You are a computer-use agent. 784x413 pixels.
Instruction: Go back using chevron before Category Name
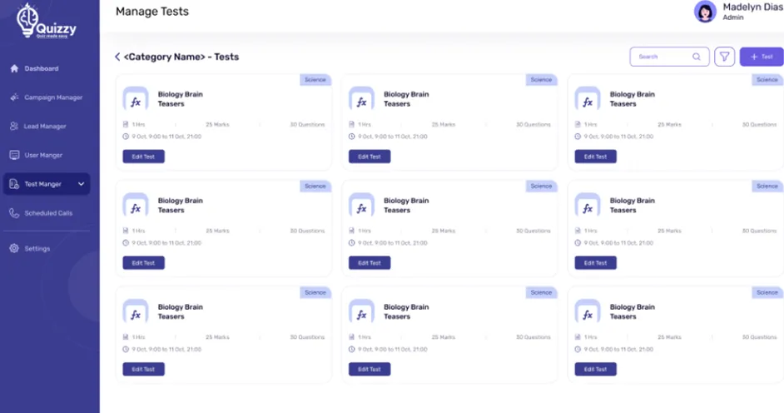click(117, 57)
